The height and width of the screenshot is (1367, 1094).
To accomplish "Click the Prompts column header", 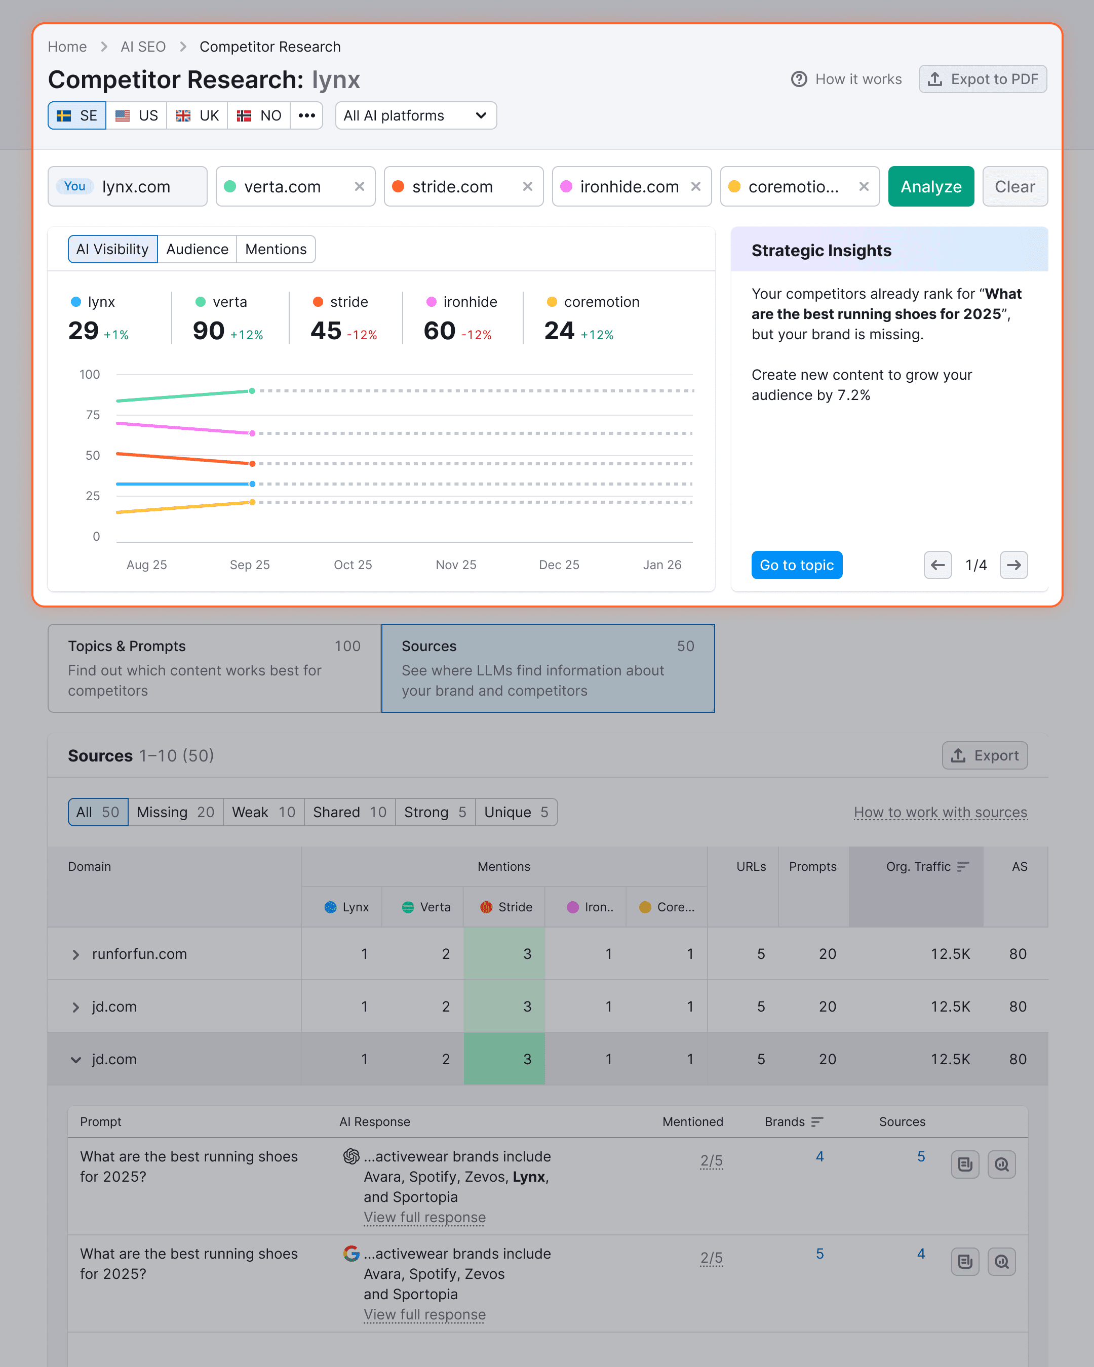I will pyautogui.click(x=812, y=867).
